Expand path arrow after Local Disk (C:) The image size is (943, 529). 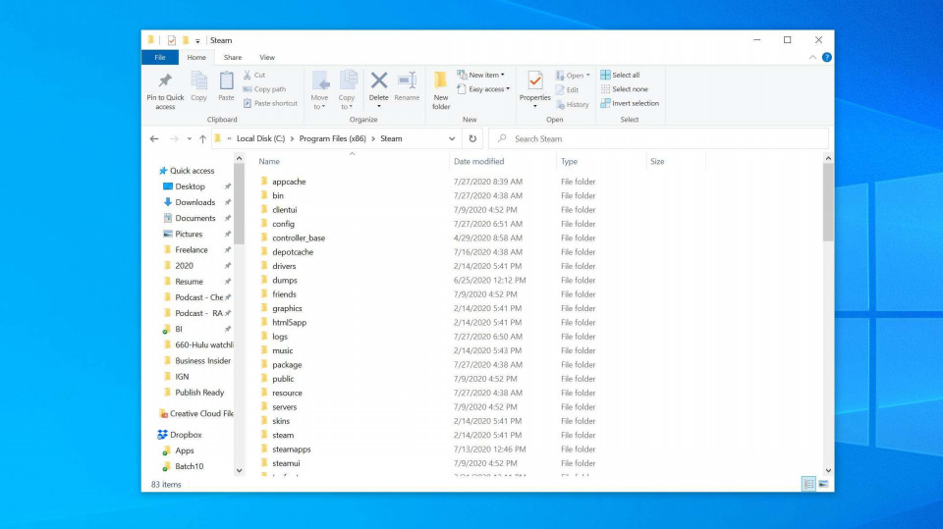coord(293,138)
